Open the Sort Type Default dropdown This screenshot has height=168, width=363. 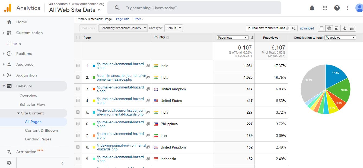click(173, 28)
